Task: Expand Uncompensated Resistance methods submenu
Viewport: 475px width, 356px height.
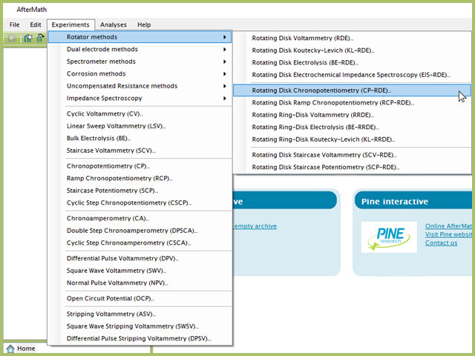Action: tap(140, 86)
